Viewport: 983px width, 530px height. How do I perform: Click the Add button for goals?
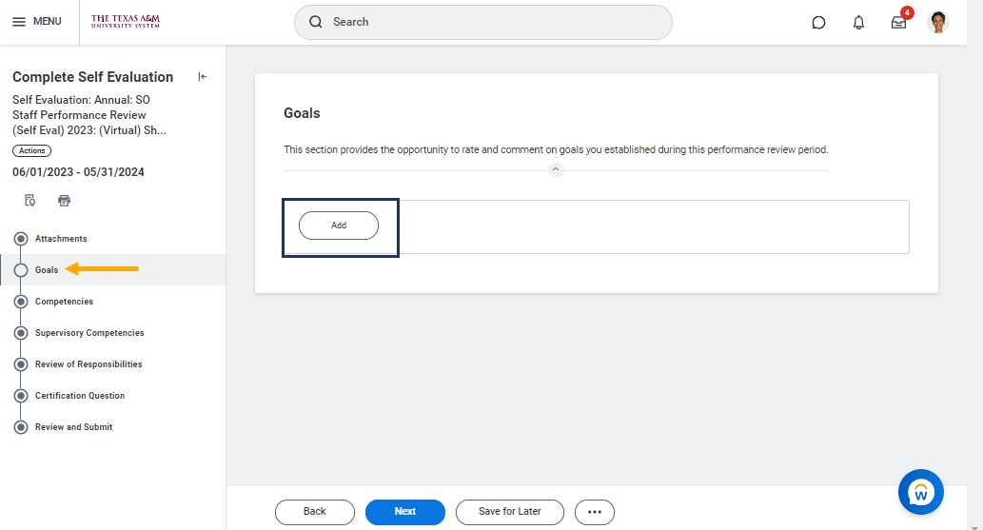[x=339, y=226]
